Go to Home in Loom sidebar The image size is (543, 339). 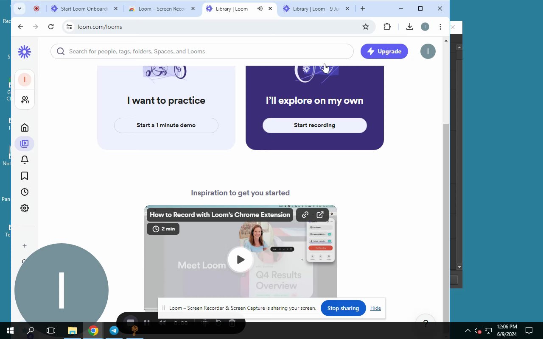click(25, 128)
